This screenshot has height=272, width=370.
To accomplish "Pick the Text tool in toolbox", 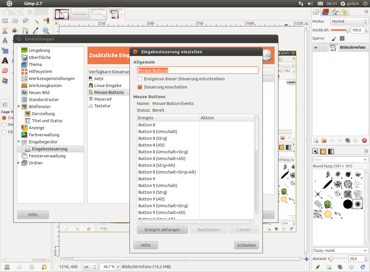I will (x=5, y=61).
